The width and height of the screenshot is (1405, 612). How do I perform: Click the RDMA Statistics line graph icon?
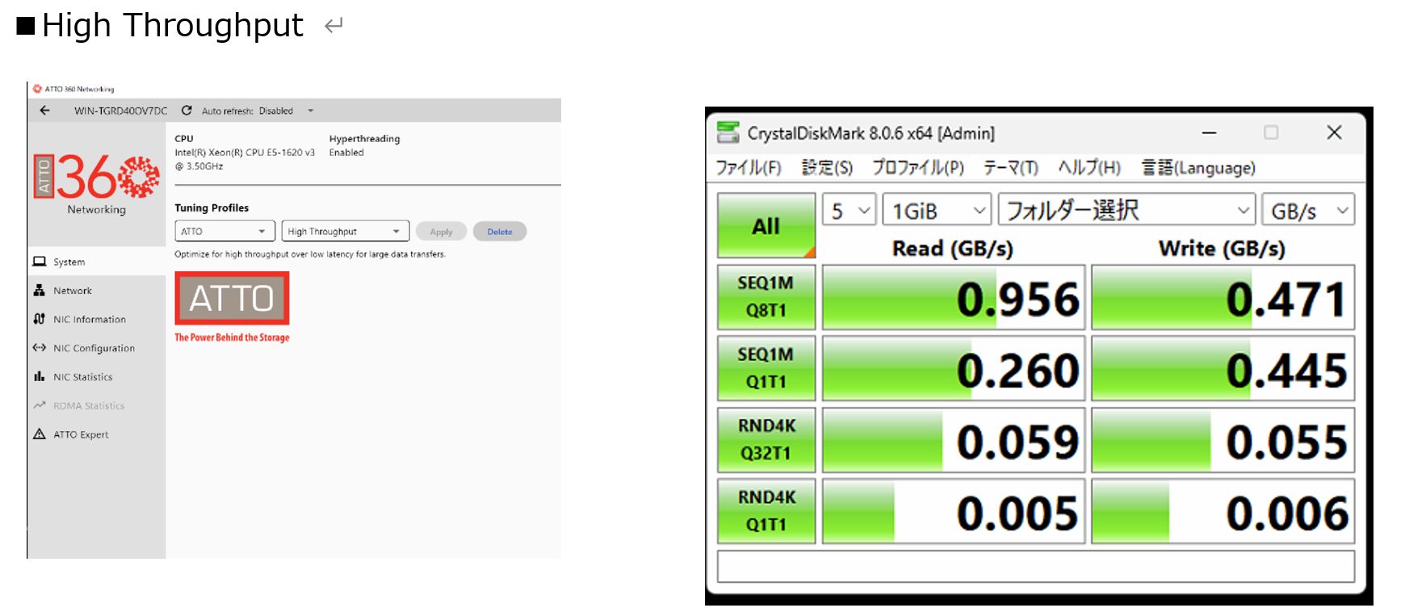coord(39,405)
